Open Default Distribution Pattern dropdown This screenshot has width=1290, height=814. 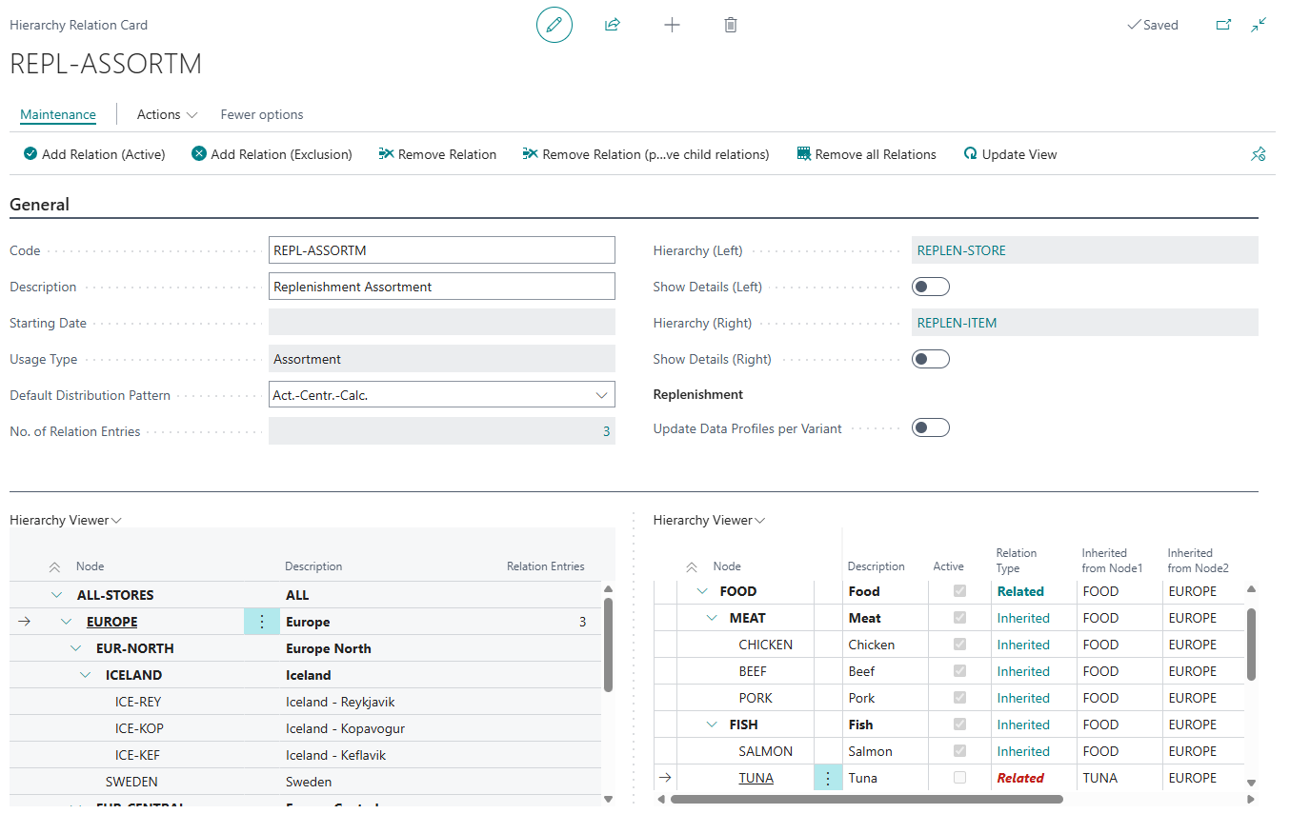coord(601,395)
